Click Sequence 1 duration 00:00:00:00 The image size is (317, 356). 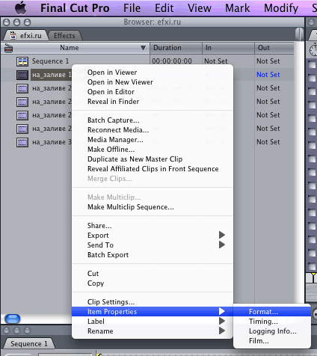[x=172, y=61]
